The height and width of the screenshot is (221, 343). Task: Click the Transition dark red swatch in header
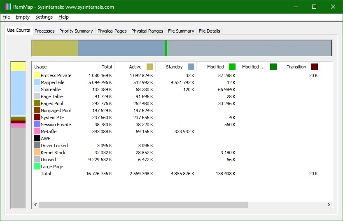pos(315,67)
